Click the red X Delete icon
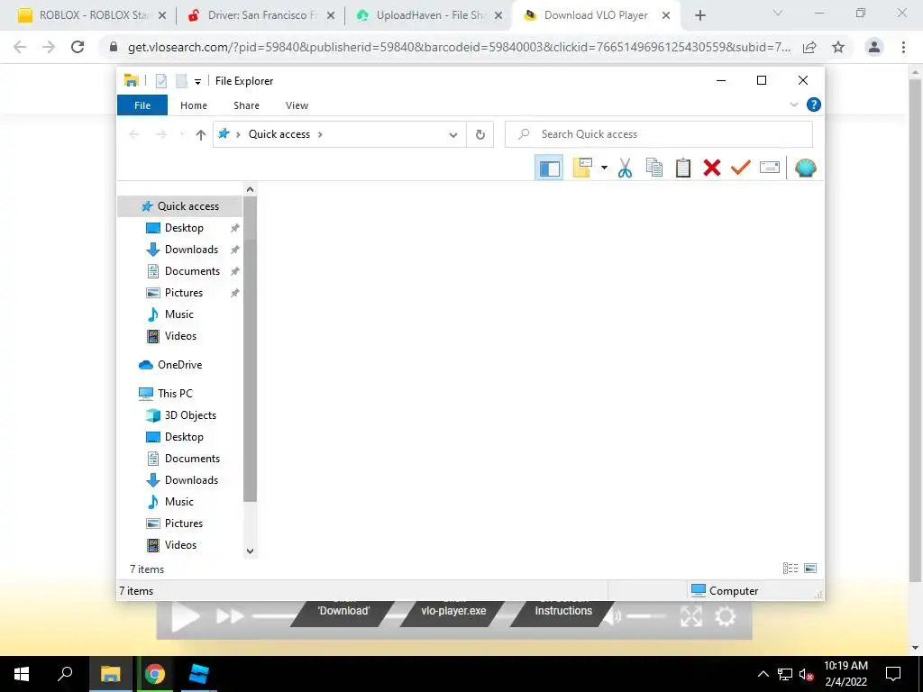 [712, 168]
